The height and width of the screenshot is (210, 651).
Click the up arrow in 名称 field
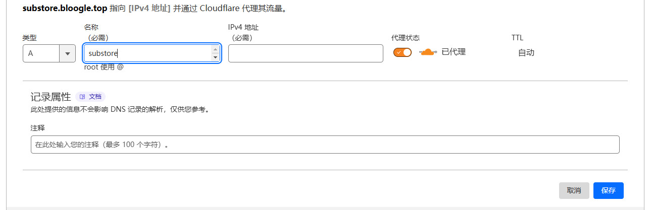(x=216, y=49)
